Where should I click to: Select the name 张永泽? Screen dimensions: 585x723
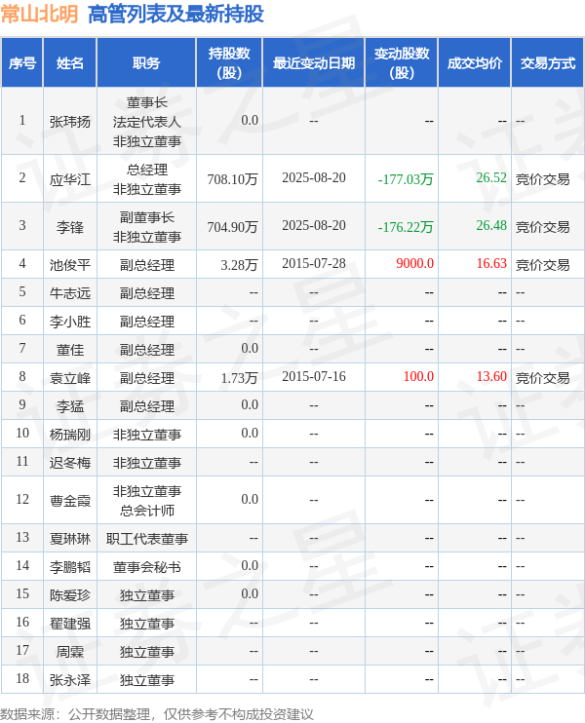click(69, 680)
